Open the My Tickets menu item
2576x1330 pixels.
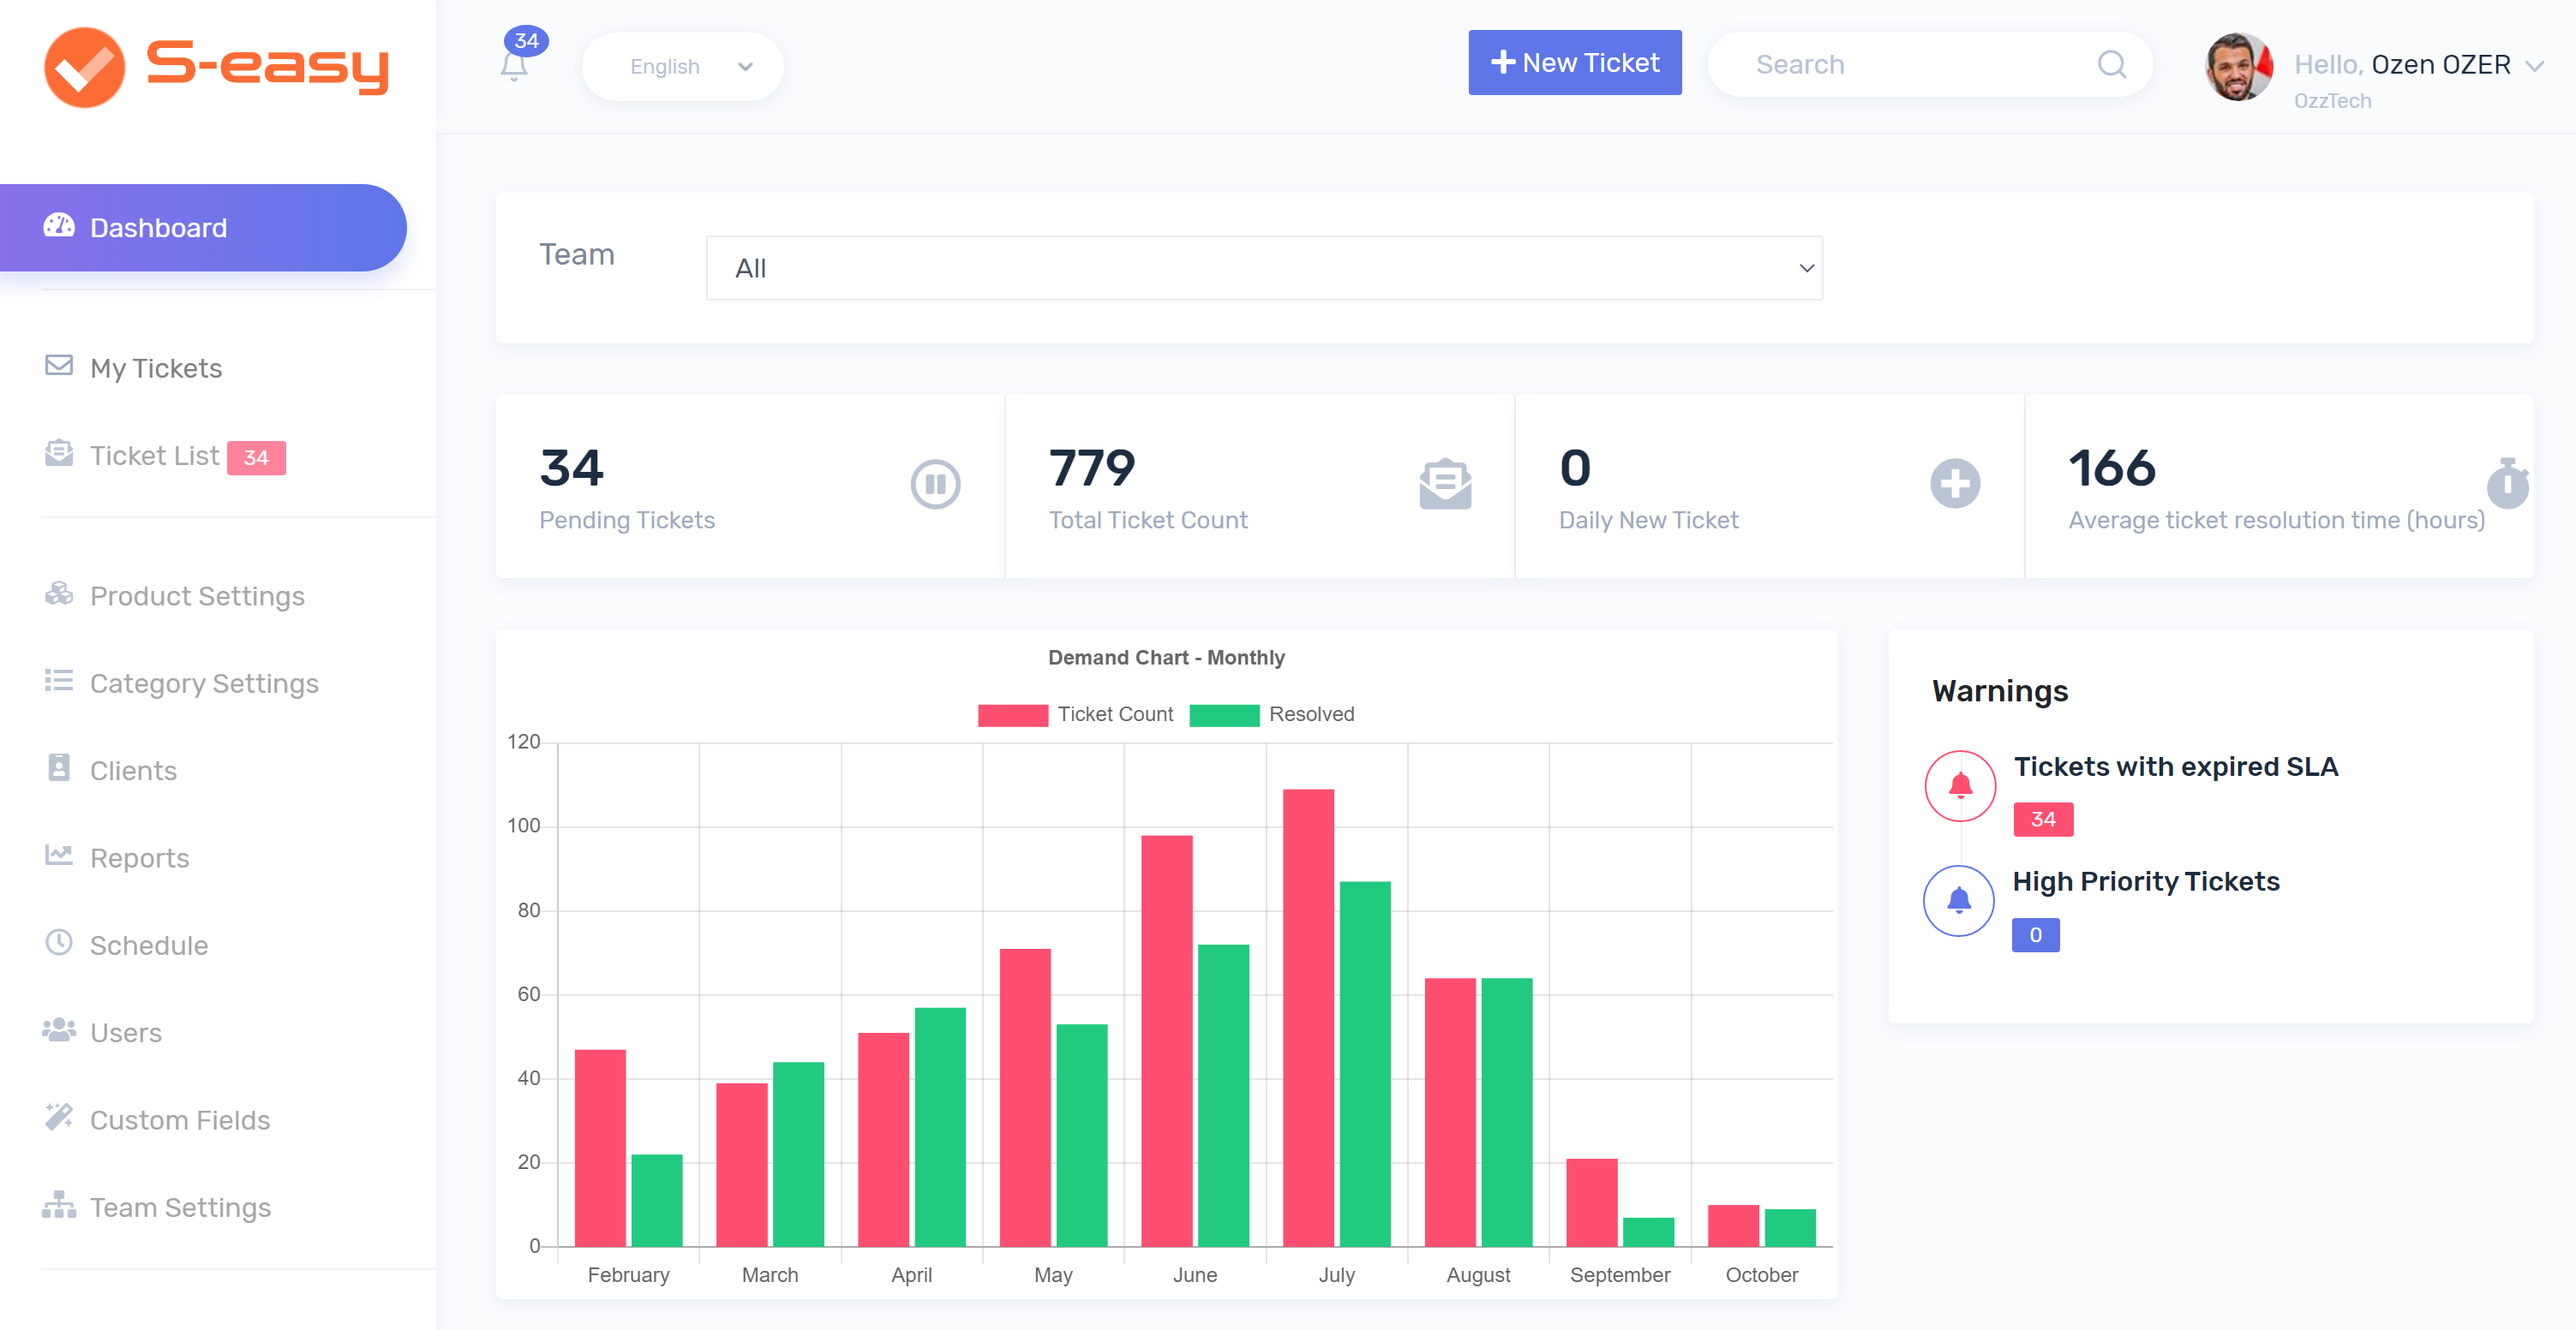pos(155,369)
